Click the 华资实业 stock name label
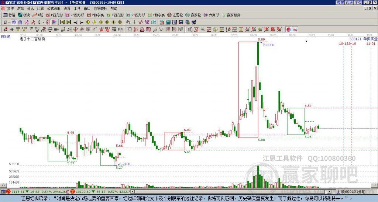The height and width of the screenshot is (202, 378). pos(371,39)
